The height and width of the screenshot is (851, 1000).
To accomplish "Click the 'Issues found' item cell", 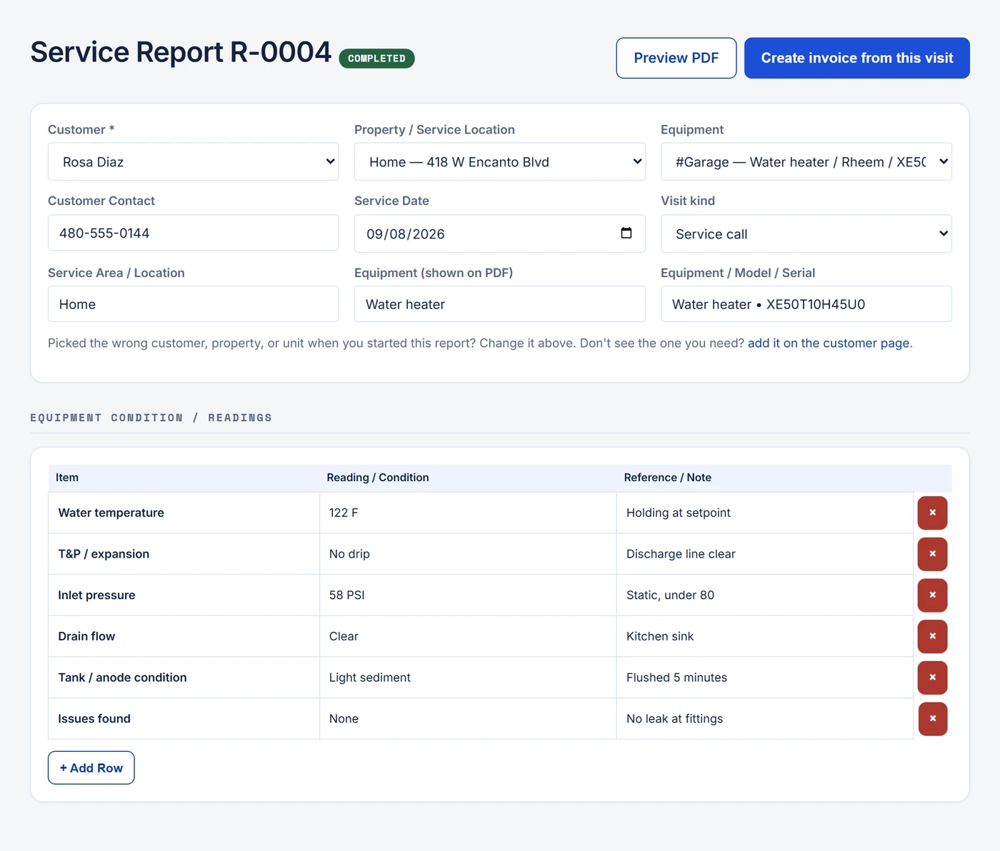I will point(184,719).
